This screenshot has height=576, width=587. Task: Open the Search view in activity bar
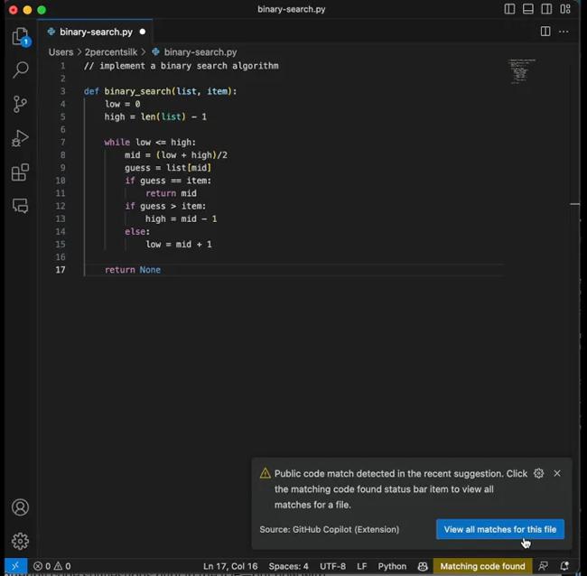point(20,70)
